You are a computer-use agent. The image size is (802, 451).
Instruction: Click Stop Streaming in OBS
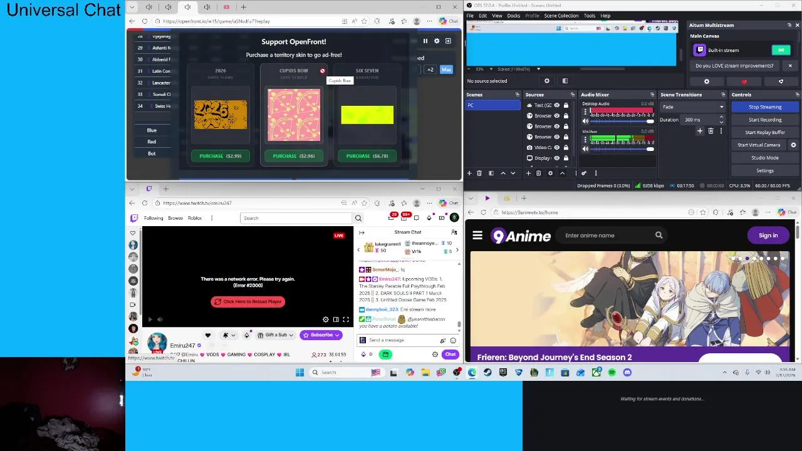pos(765,107)
